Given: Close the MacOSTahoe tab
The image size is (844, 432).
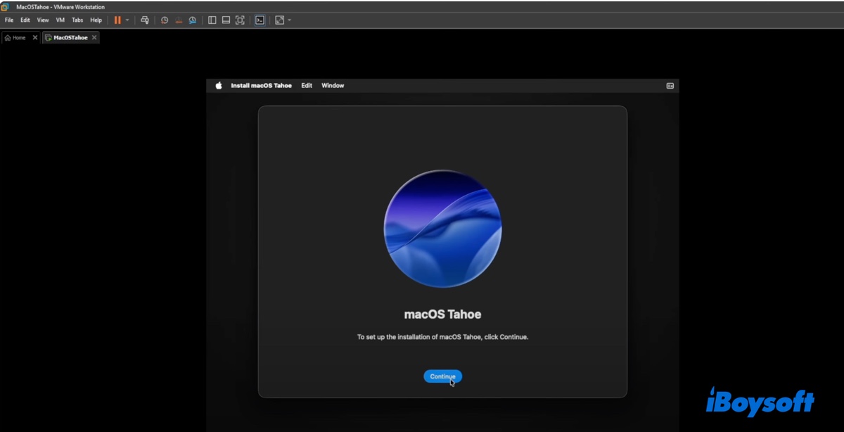Looking at the screenshot, I should (x=94, y=38).
